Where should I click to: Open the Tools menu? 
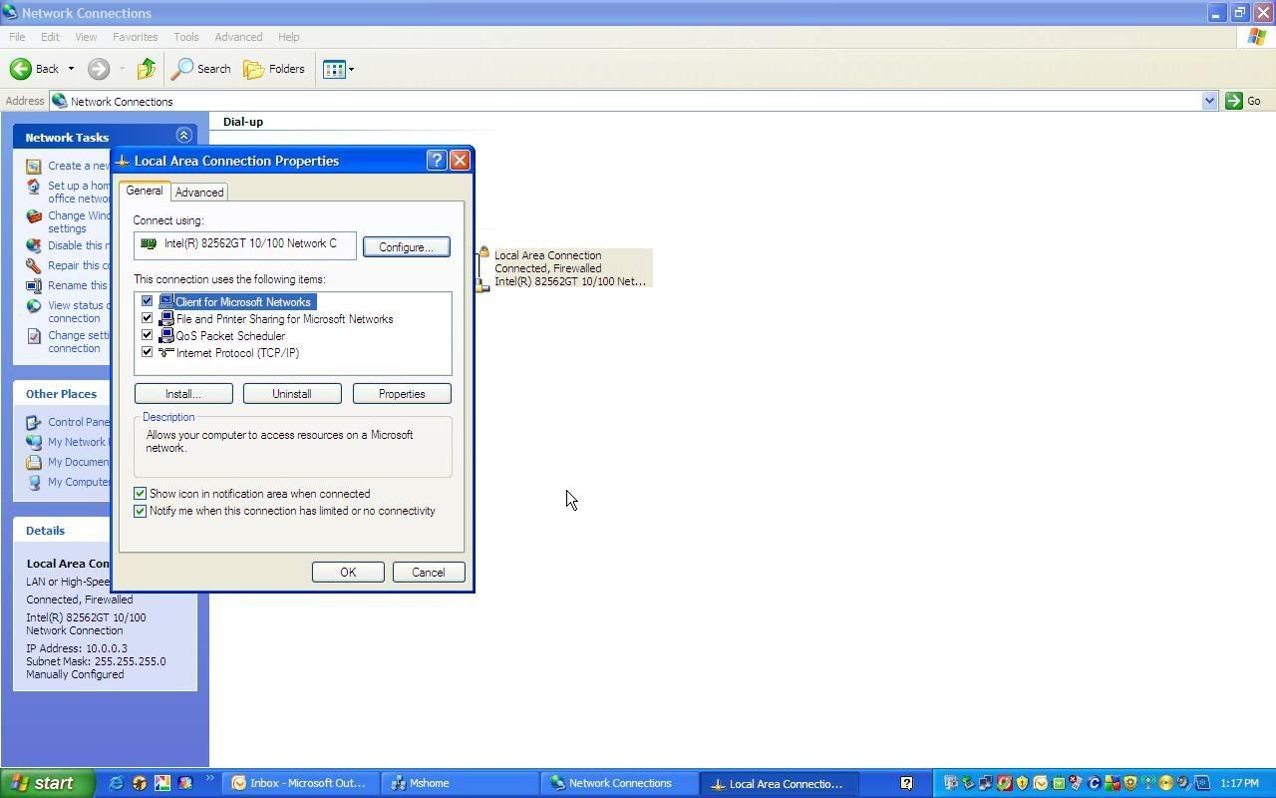click(186, 37)
